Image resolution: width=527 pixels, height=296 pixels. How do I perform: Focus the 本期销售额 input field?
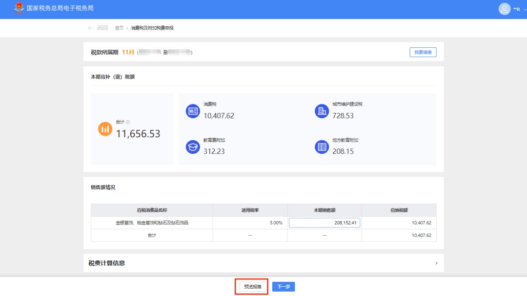coord(324,222)
